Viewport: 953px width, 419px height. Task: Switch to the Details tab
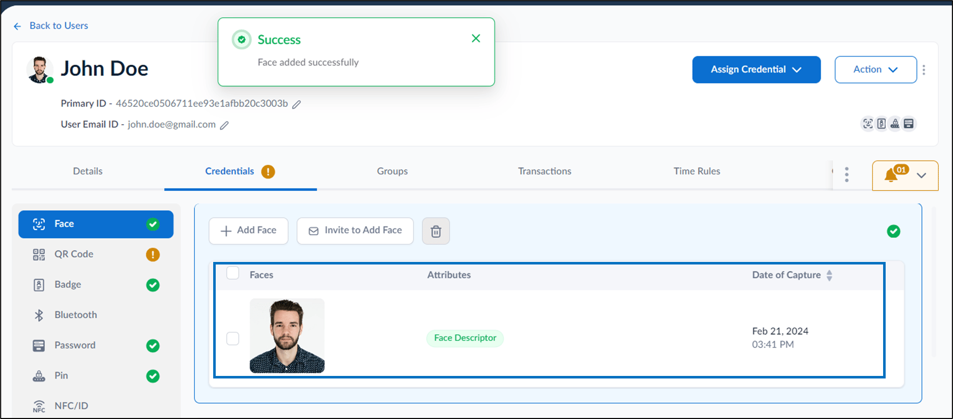[88, 171]
